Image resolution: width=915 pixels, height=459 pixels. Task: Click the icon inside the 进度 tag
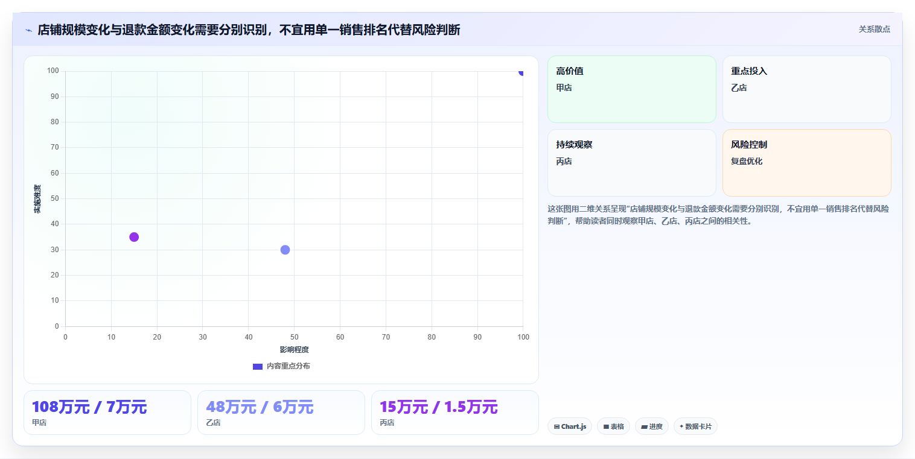(x=644, y=426)
